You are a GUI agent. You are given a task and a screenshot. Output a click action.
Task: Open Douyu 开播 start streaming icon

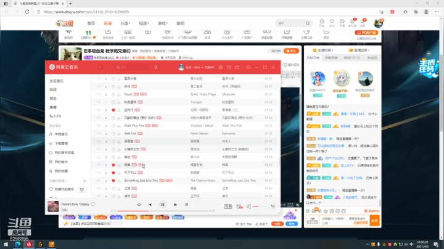pos(342,23)
